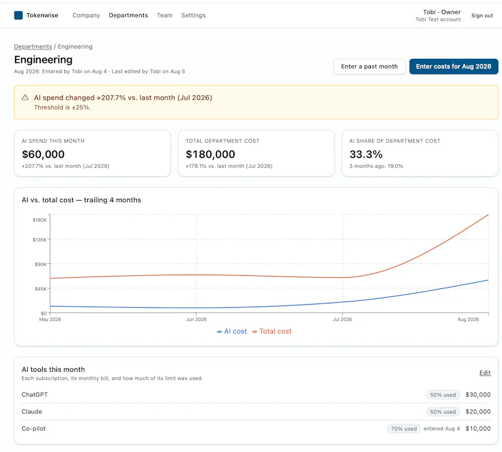Click the 33.3% AI share value
The width and height of the screenshot is (502, 452).
[366, 154]
